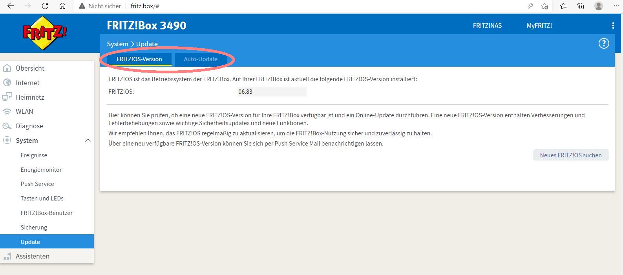
Task: Click the Assistenten icon
Action: coord(7,256)
